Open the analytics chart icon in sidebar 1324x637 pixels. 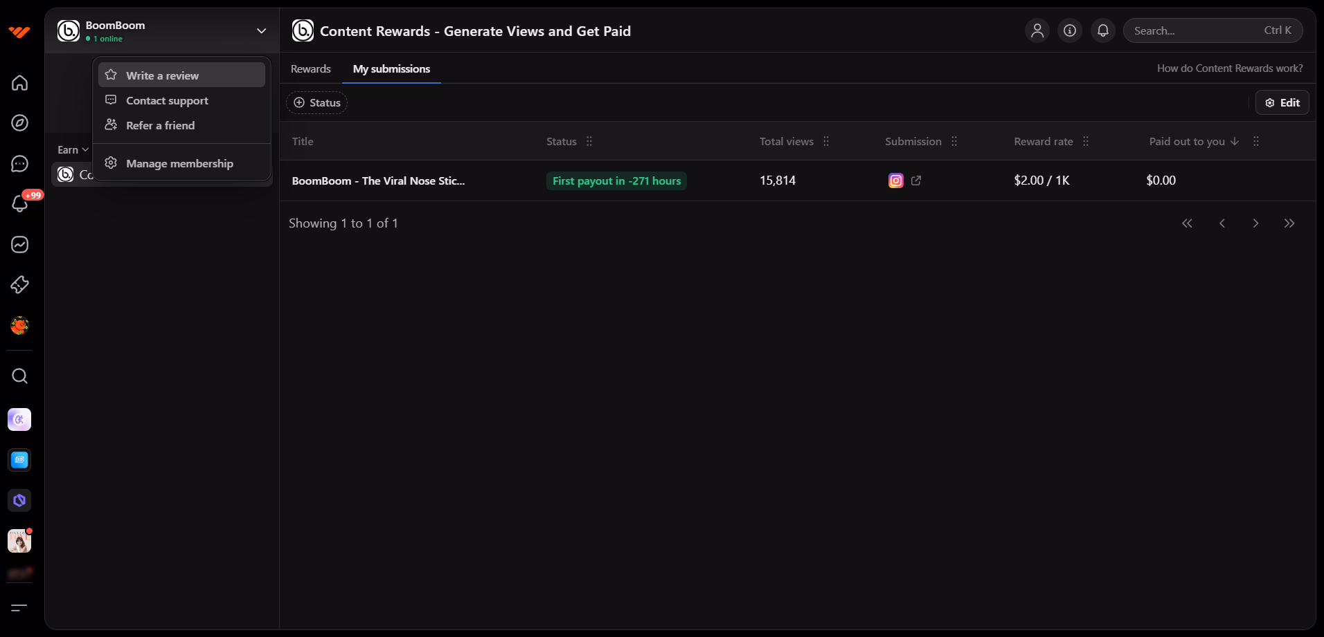[19, 244]
